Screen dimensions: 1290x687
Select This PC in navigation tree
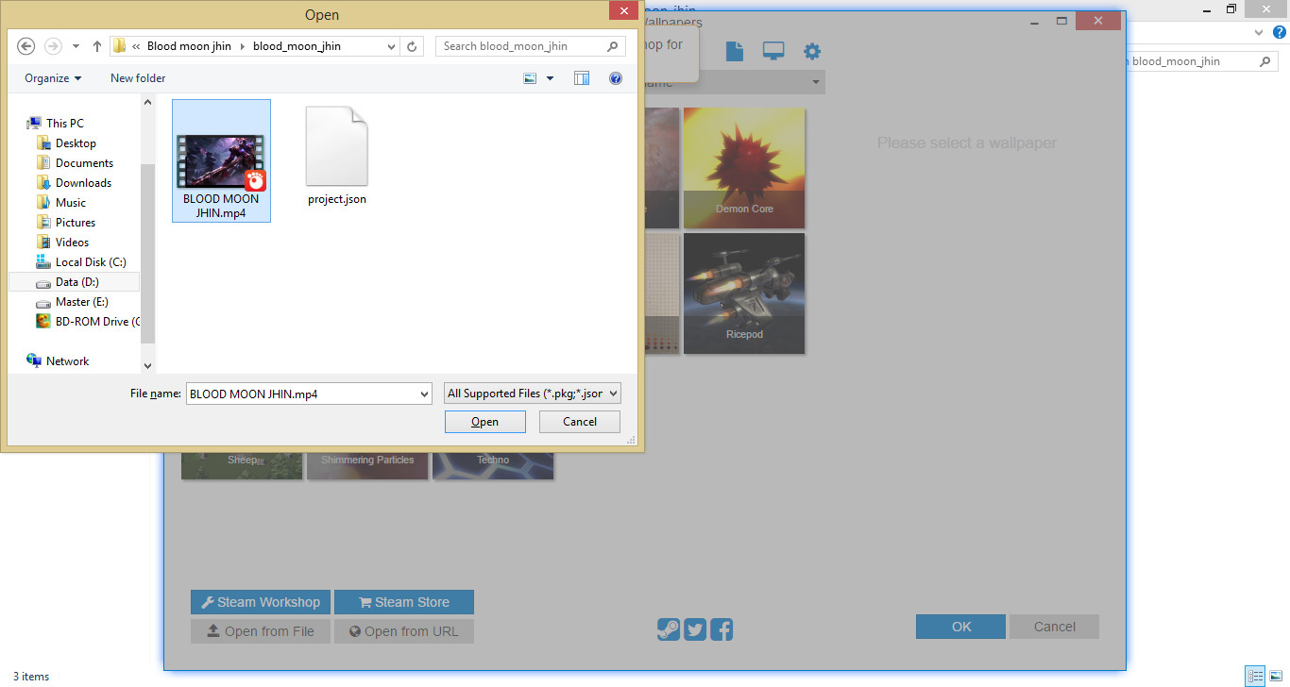(x=64, y=124)
